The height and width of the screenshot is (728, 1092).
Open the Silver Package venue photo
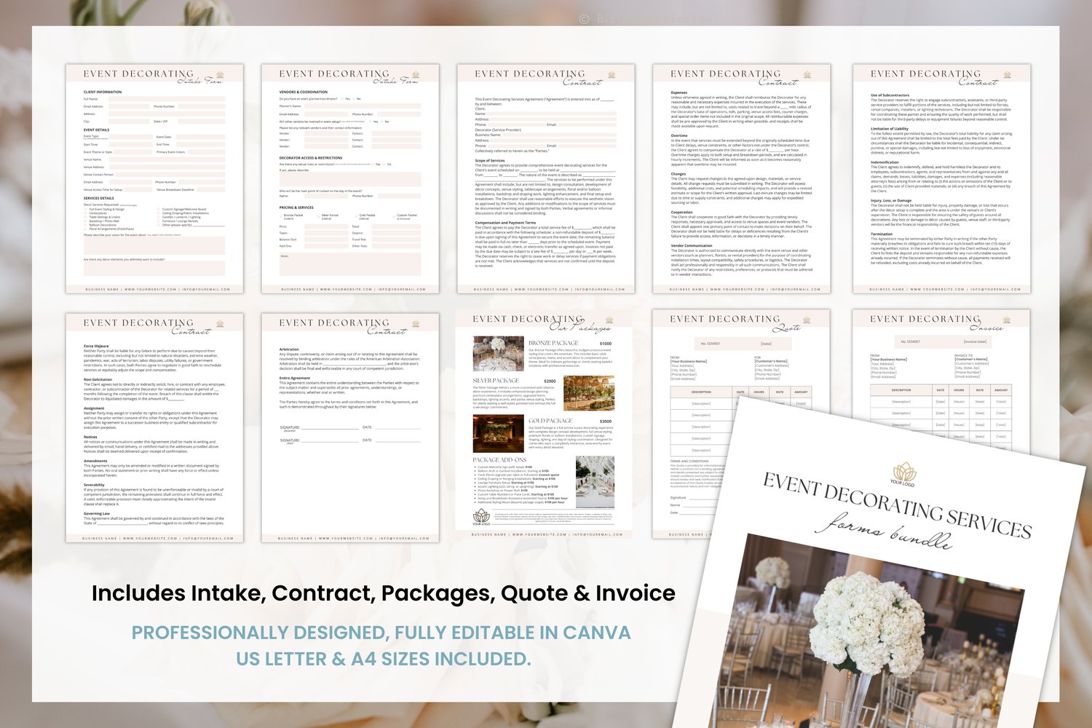[589, 393]
